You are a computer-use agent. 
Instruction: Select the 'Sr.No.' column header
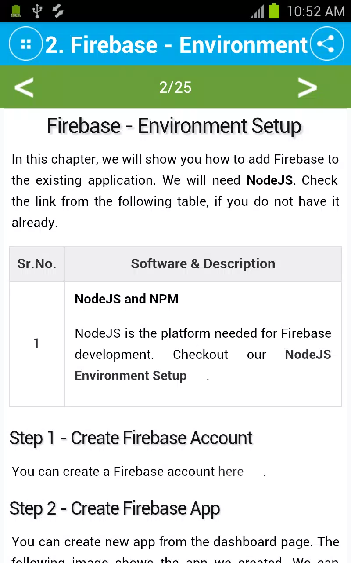pos(37,263)
